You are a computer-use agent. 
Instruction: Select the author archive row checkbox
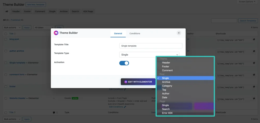(x=6, y=51)
